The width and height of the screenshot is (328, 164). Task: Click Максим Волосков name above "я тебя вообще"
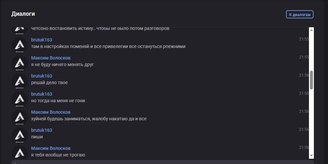coord(51,148)
